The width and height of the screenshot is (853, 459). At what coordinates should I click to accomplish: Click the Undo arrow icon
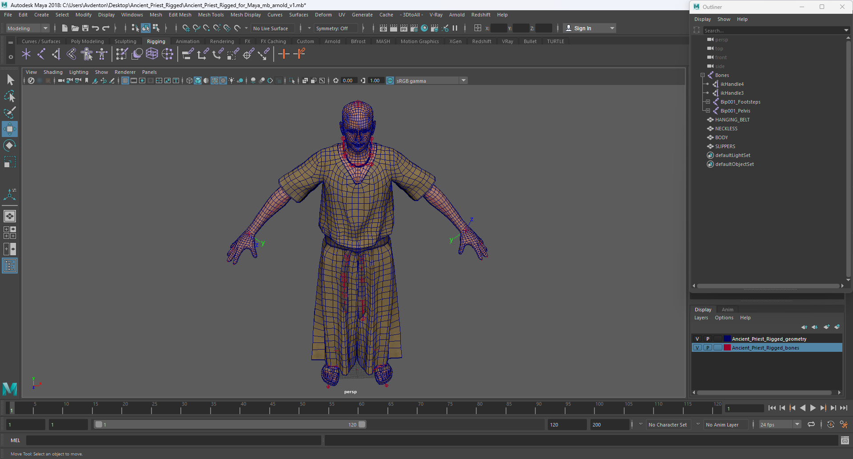[96, 28]
